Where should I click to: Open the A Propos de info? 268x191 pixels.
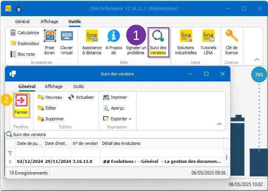114,42
